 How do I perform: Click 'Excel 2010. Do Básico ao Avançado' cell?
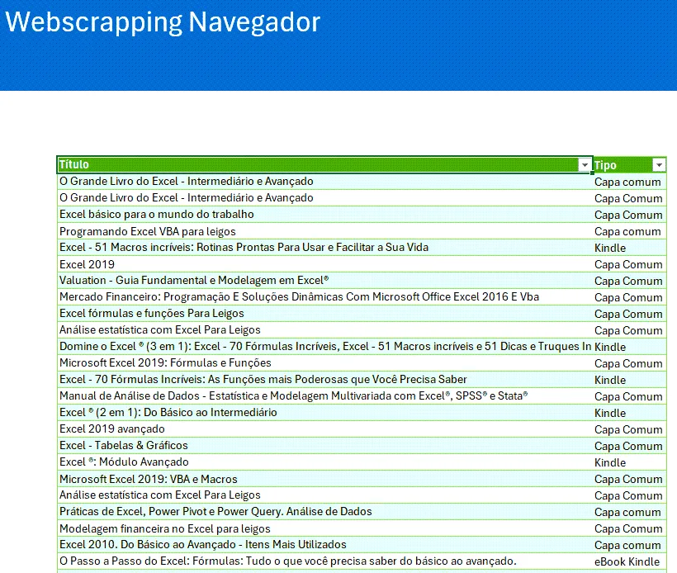324,544
